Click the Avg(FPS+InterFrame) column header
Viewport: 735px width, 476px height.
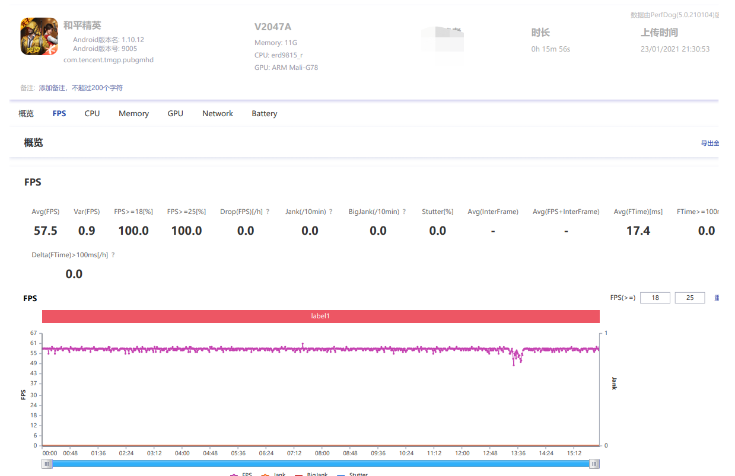(566, 212)
